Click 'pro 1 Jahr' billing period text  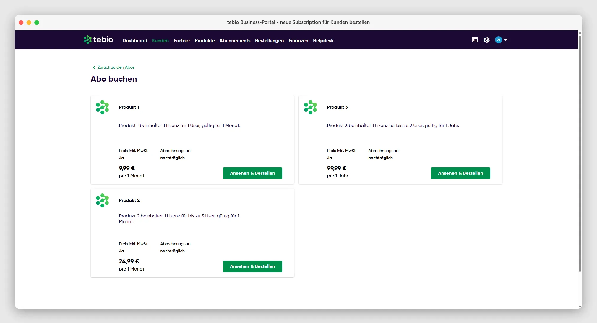(x=338, y=176)
